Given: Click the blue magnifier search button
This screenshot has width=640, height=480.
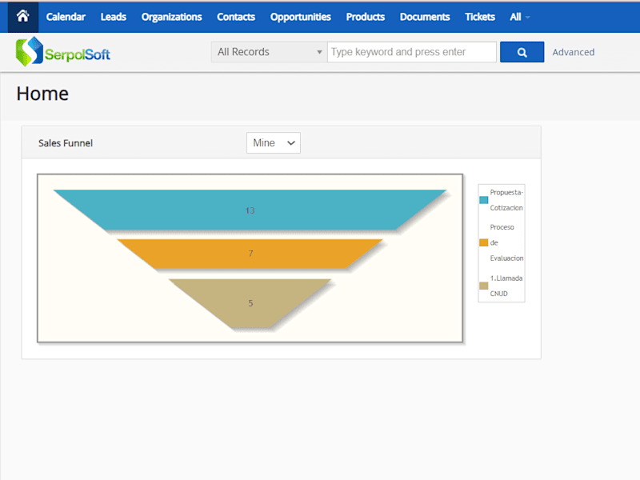Looking at the screenshot, I should point(522,52).
